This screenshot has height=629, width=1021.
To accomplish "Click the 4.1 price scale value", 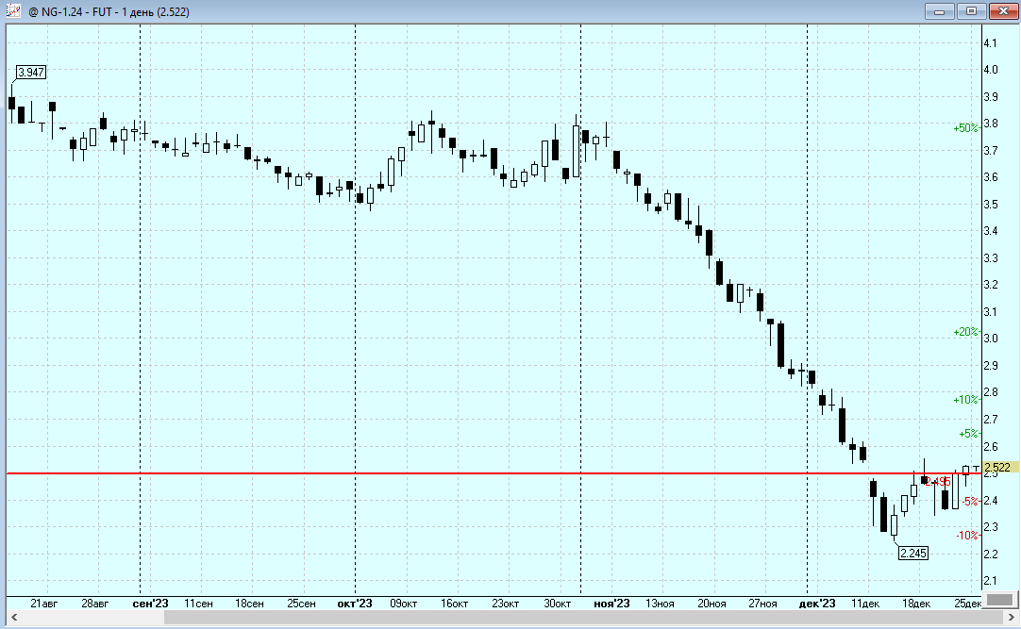I will click(990, 43).
